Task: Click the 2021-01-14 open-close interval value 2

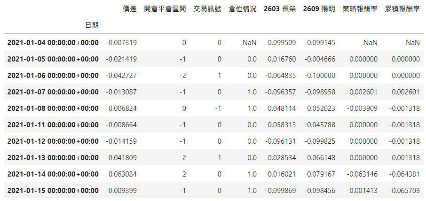Action: point(184,174)
